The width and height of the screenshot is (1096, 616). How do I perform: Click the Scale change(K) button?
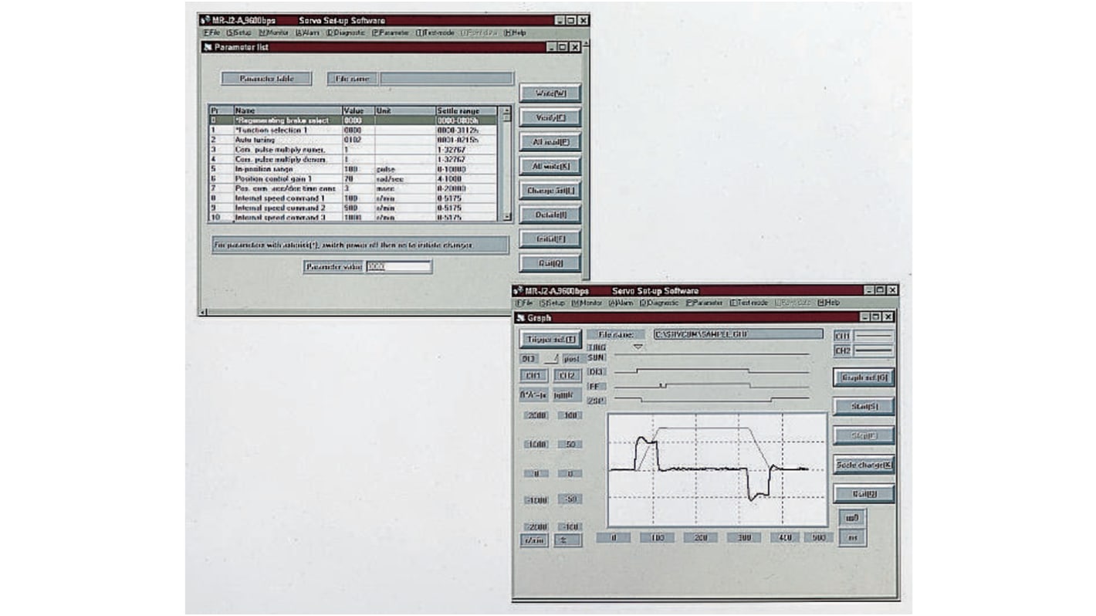[x=864, y=464]
